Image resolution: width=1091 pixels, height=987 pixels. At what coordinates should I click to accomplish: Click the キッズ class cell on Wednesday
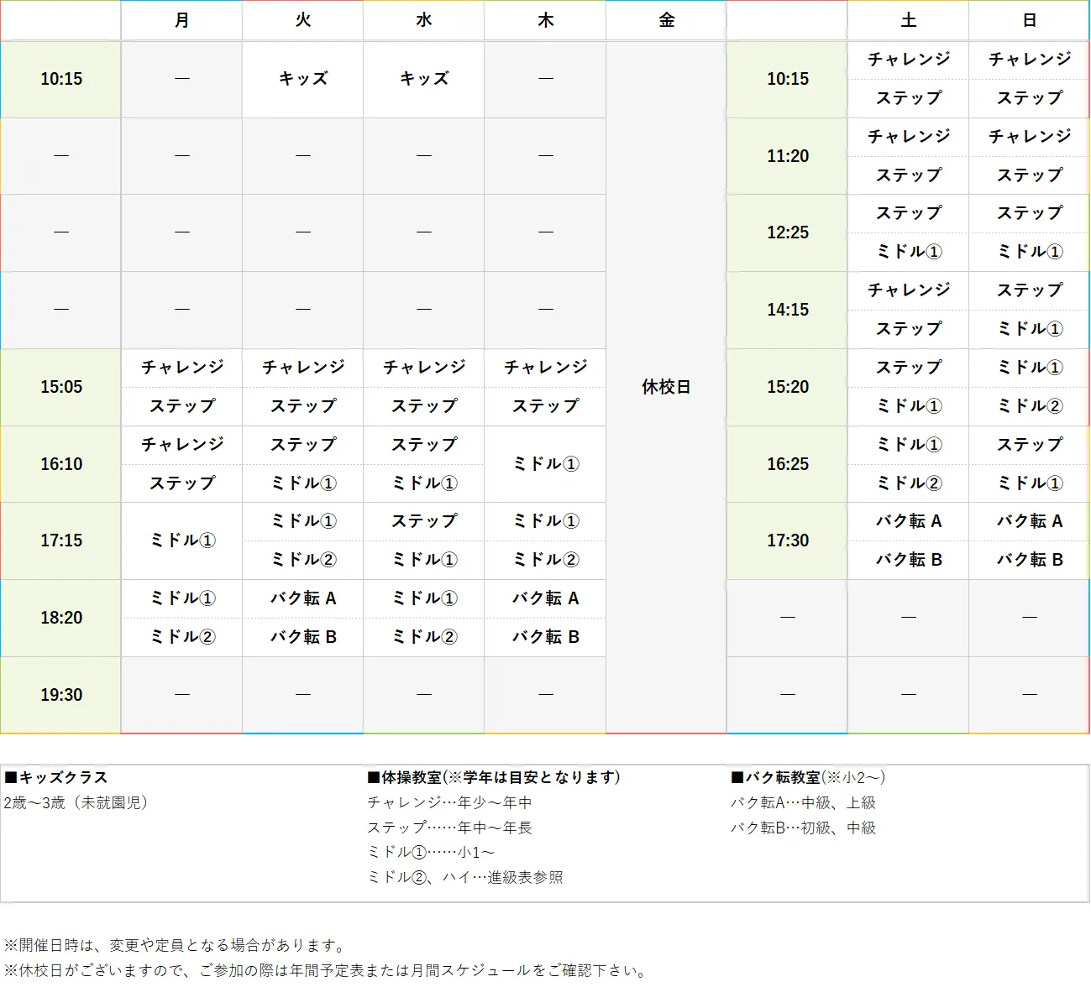[x=423, y=79]
